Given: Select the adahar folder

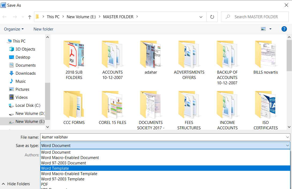Looking at the screenshot, I should pyautogui.click(x=151, y=58).
